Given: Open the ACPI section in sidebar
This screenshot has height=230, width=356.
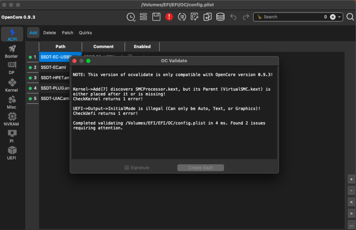Looking at the screenshot, I should pyautogui.click(x=12, y=34).
